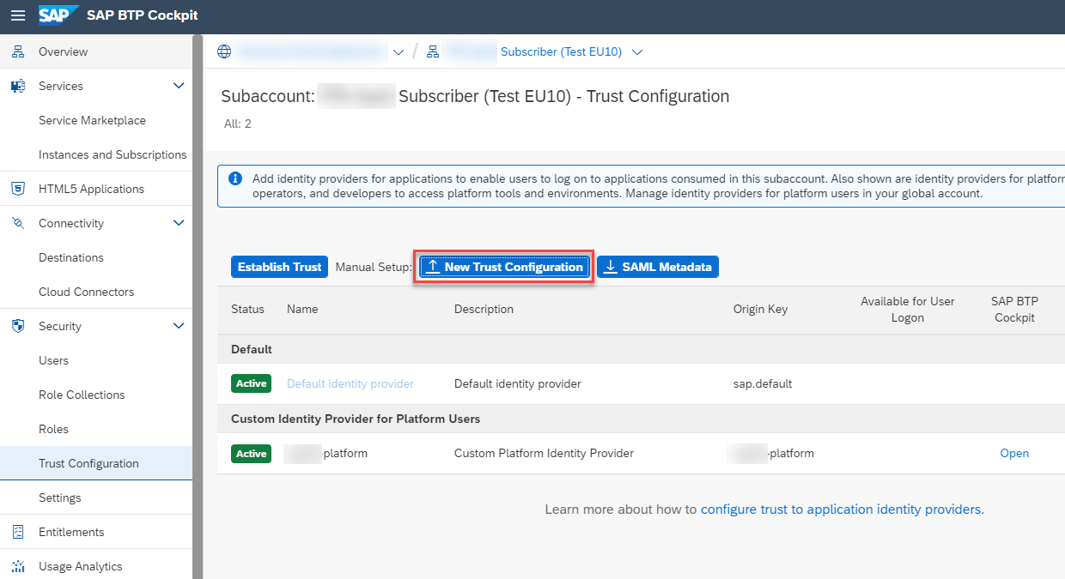Click the SAP BTP Cockpit column header
Image resolution: width=1065 pixels, height=579 pixels.
point(1014,310)
